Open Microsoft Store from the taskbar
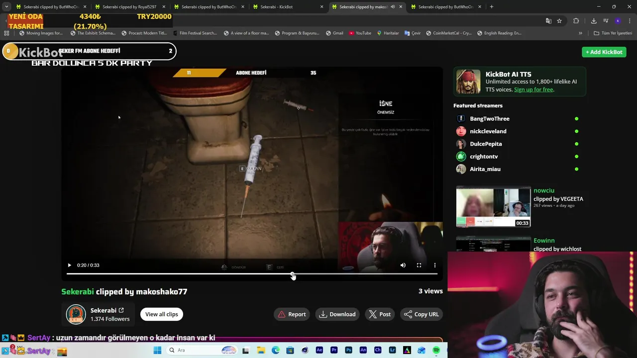The width and height of the screenshot is (637, 358). 290,351
